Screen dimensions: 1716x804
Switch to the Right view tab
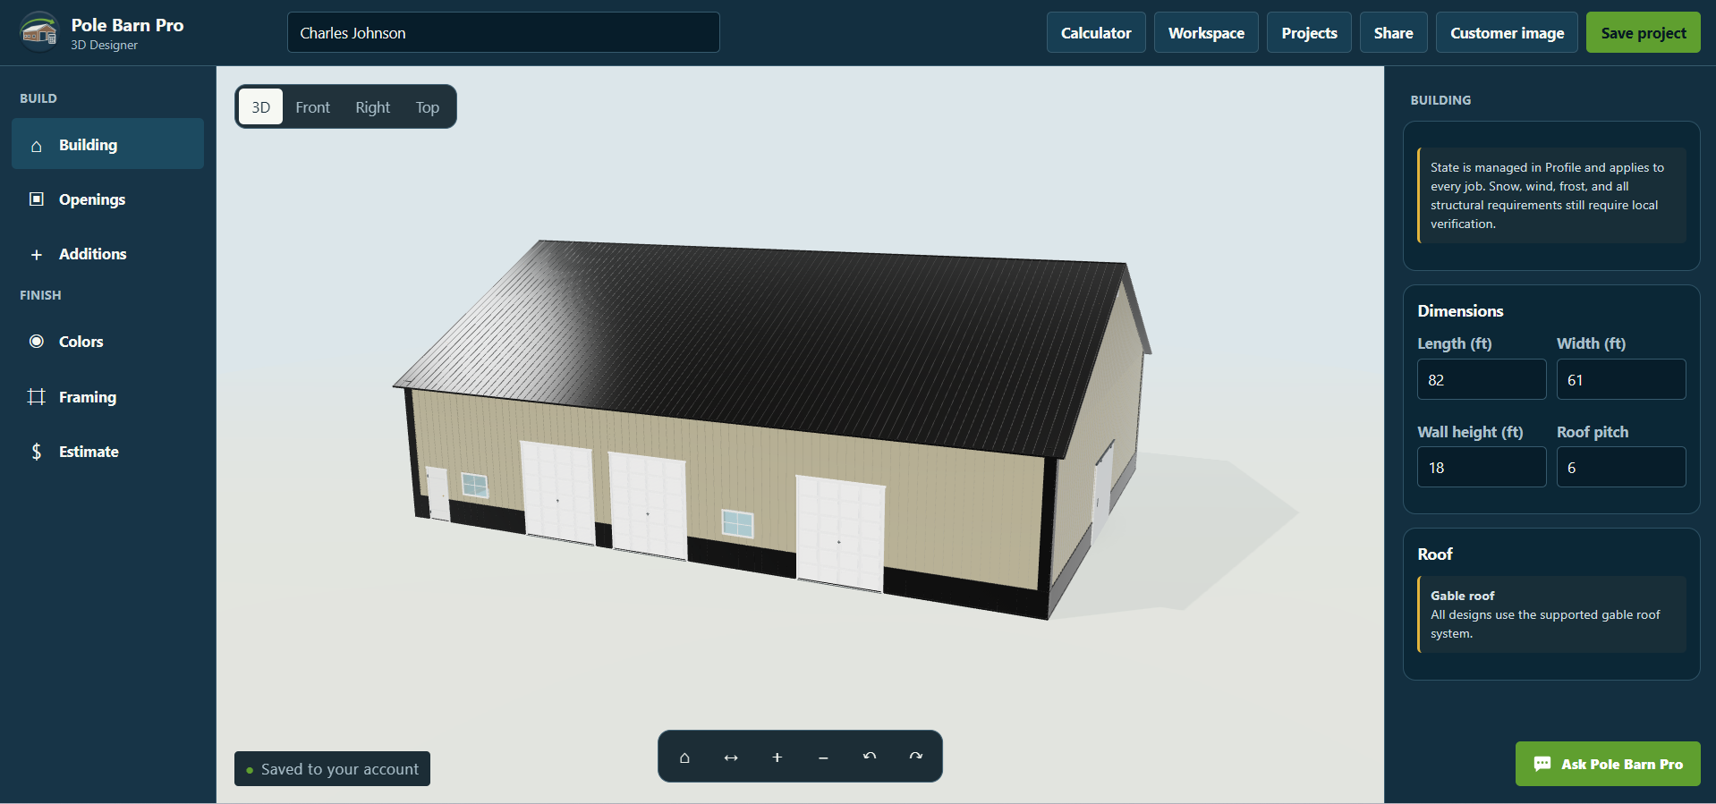373,106
